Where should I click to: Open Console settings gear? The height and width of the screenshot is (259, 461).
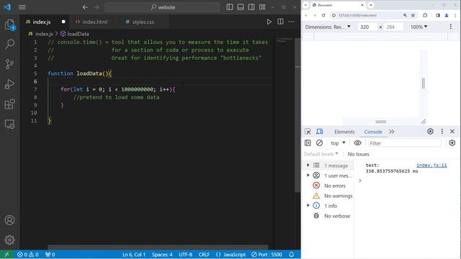click(x=452, y=143)
